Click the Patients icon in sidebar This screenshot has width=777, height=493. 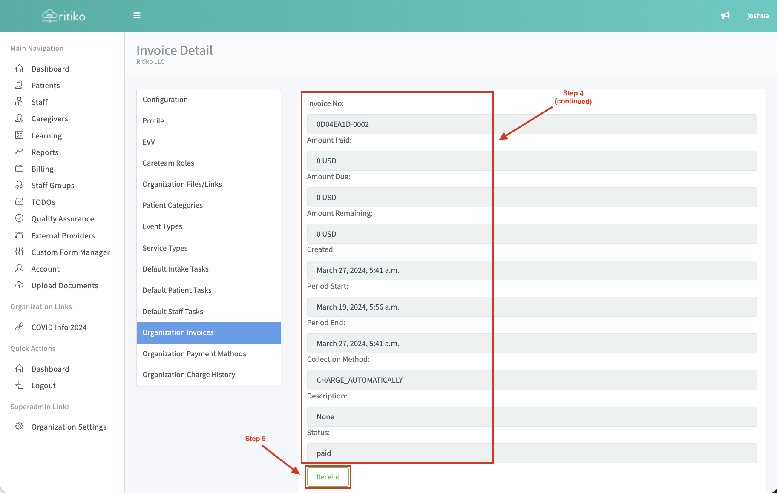click(x=19, y=85)
